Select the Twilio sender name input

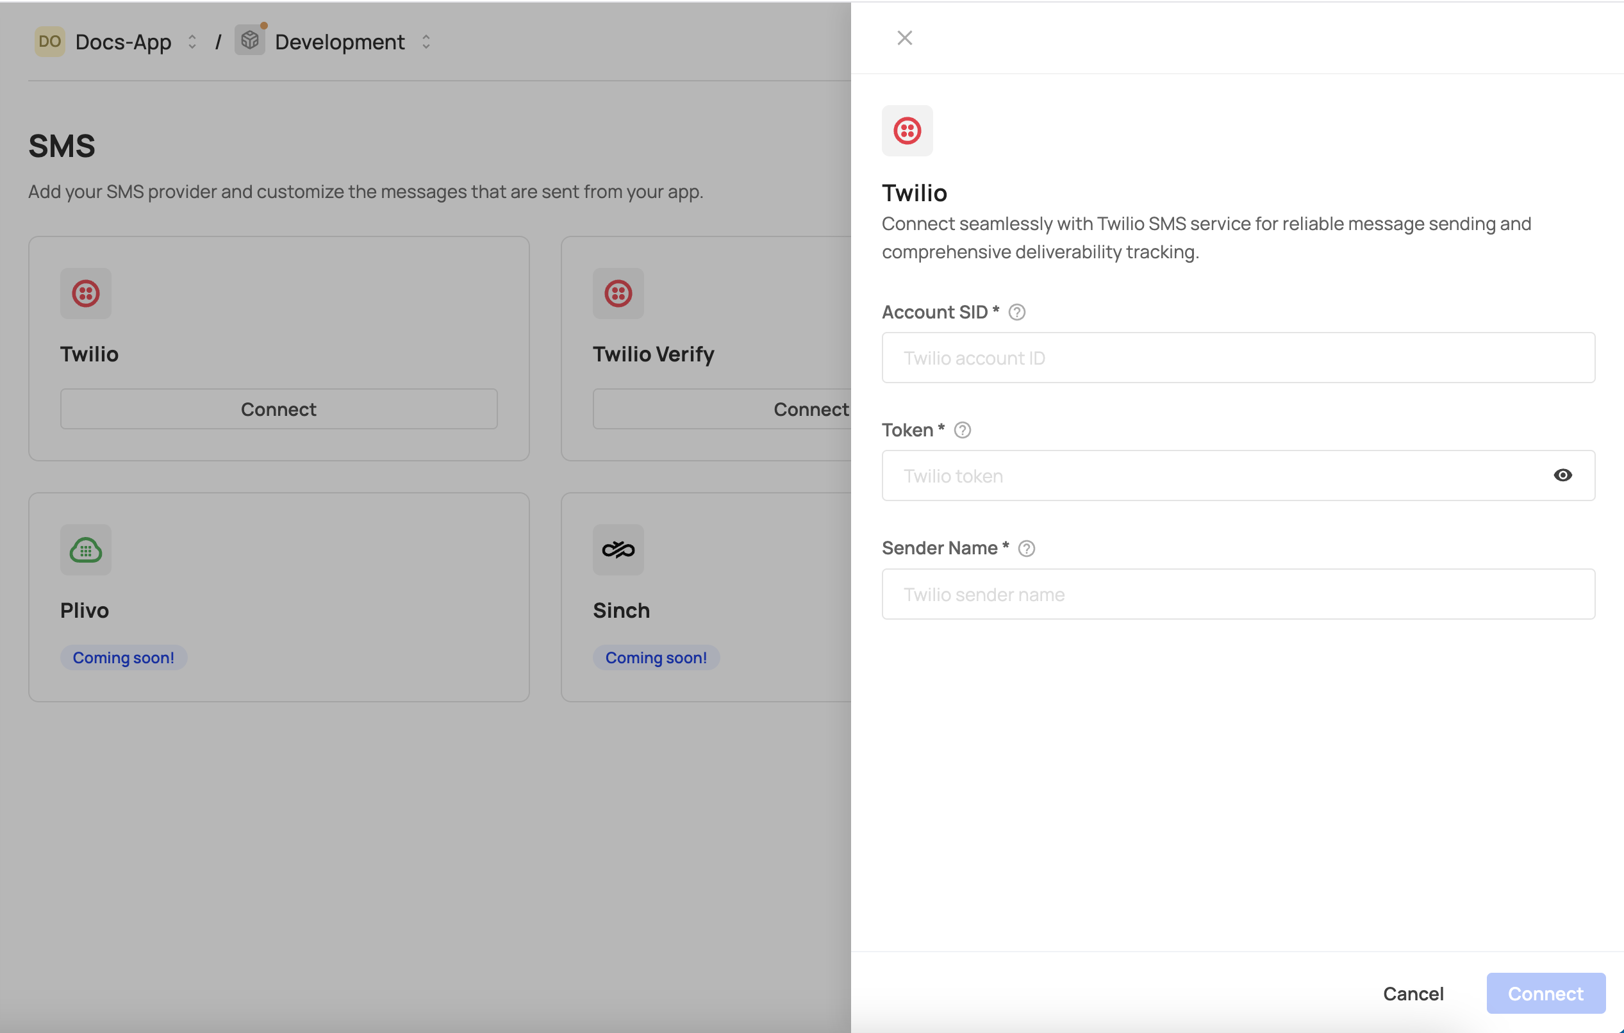pos(1238,594)
